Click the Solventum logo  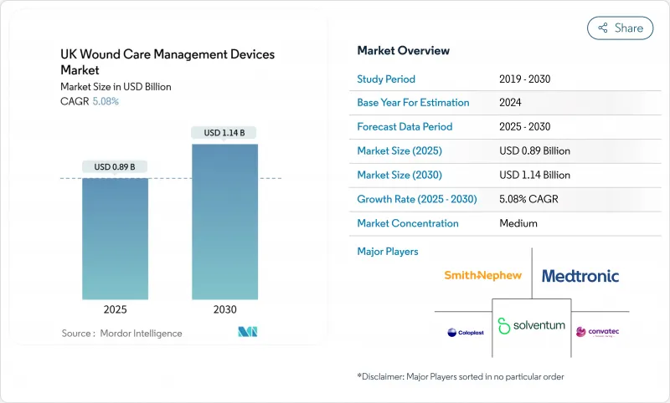point(532,325)
